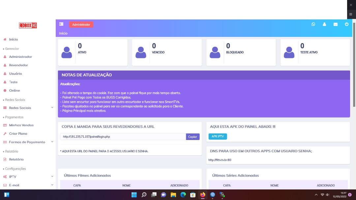Click the REDBOX HD logo
Viewport: 356px width, 200px height.
[x=28, y=25]
